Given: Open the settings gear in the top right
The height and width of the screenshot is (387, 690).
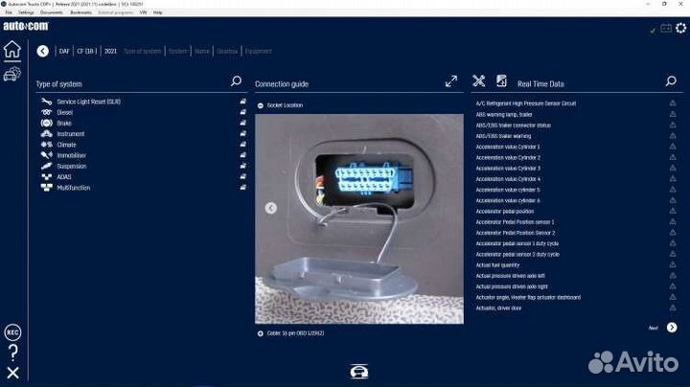Looking at the screenshot, I should click(x=680, y=28).
